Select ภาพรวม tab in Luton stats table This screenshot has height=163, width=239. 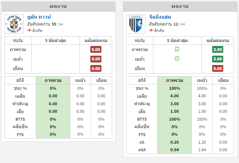[x=53, y=80]
